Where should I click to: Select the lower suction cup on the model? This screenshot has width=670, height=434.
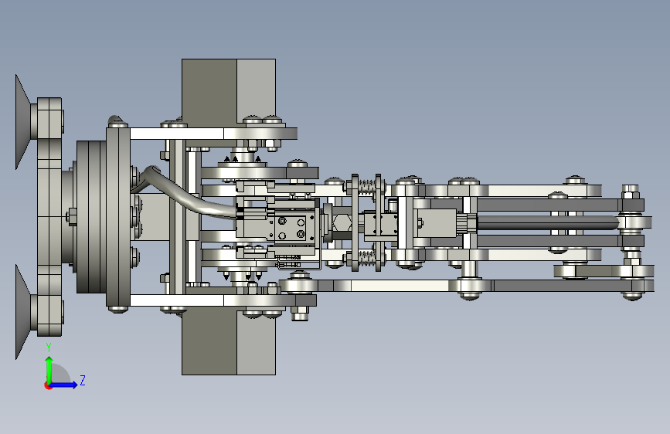pos(23,312)
